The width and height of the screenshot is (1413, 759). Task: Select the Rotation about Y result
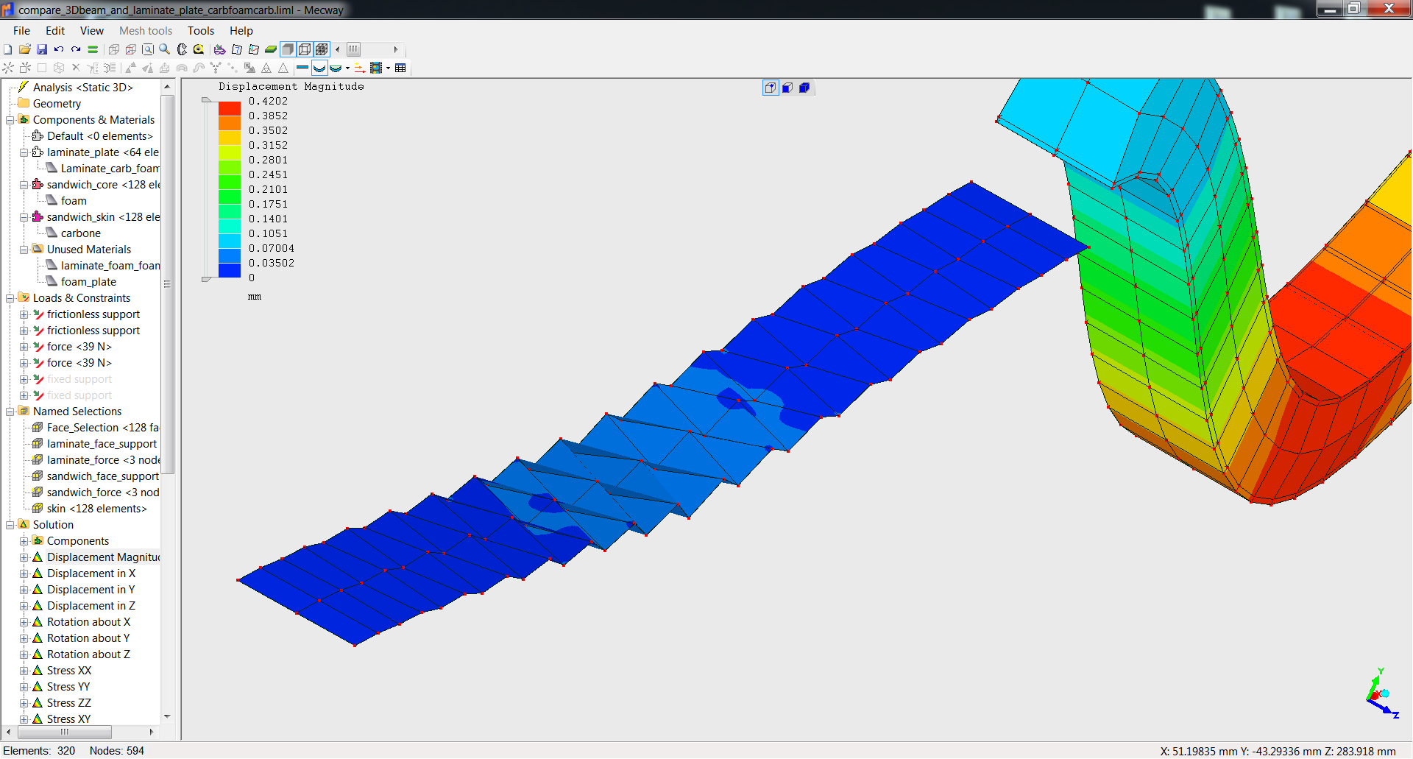pos(88,638)
